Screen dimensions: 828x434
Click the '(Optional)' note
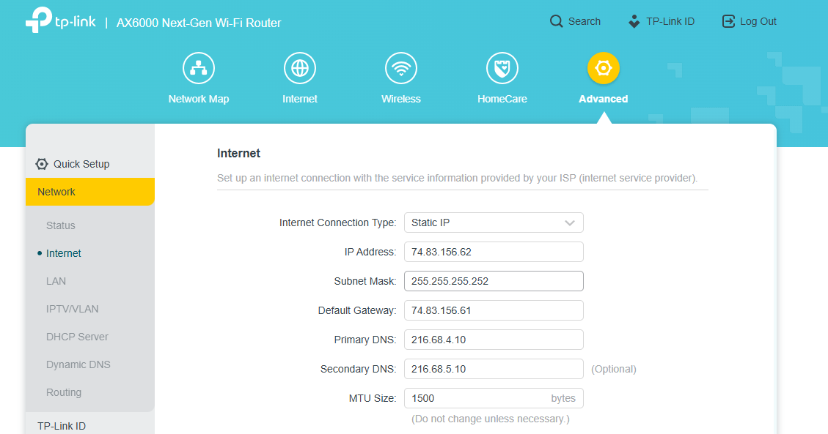click(614, 369)
